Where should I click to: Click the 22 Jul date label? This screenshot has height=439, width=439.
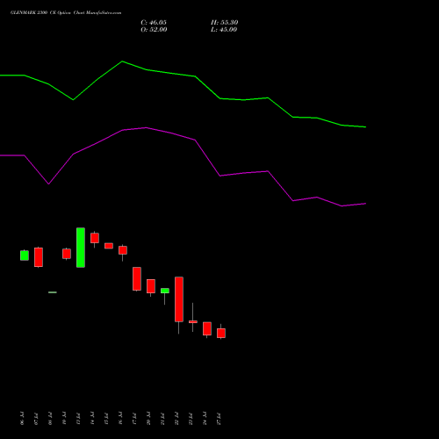(x=176, y=419)
